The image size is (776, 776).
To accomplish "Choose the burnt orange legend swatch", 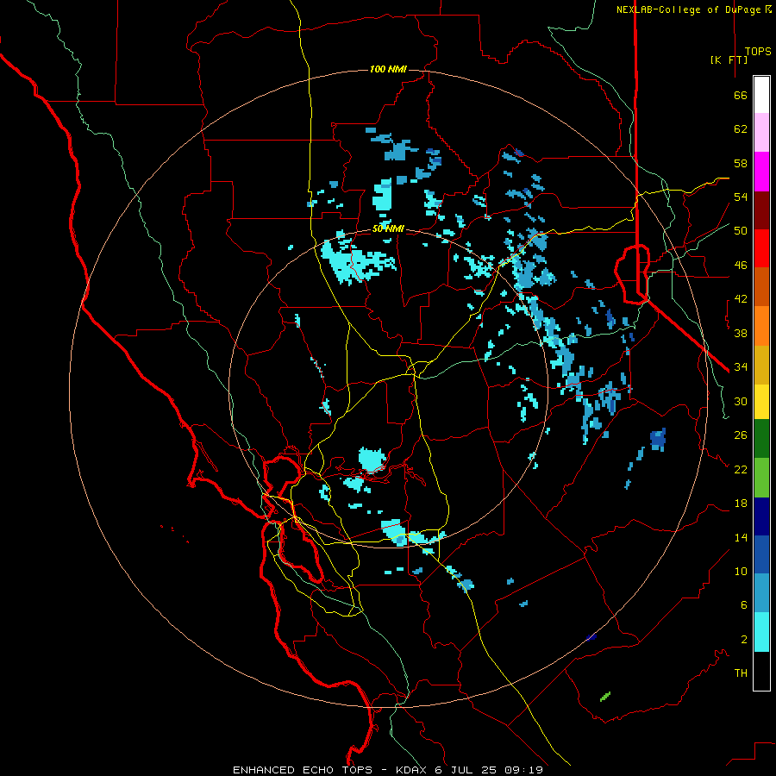I will pyautogui.click(x=761, y=286).
